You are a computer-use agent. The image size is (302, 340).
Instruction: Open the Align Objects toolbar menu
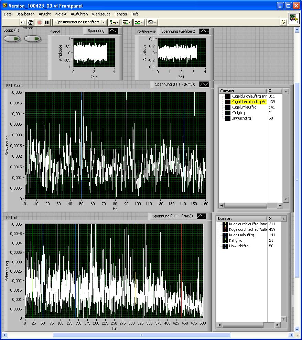point(114,22)
